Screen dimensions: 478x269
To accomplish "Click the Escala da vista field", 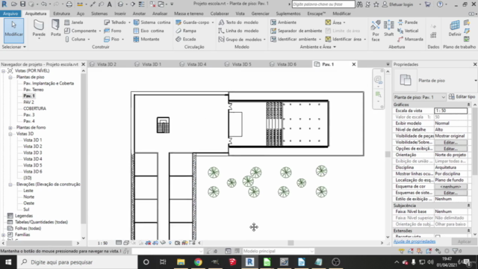I will (450, 111).
